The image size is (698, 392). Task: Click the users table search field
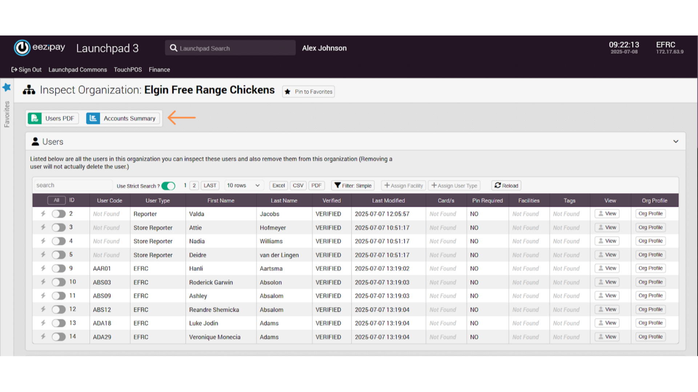73,185
